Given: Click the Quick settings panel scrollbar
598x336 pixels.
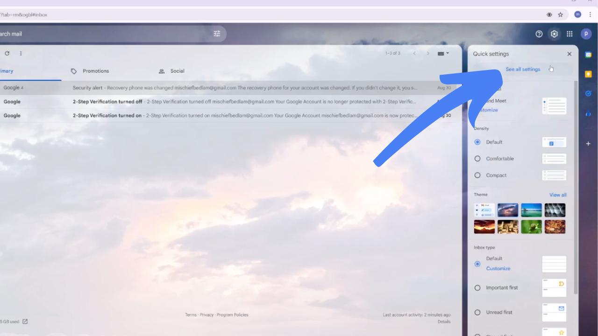Looking at the screenshot, I should [x=576, y=187].
